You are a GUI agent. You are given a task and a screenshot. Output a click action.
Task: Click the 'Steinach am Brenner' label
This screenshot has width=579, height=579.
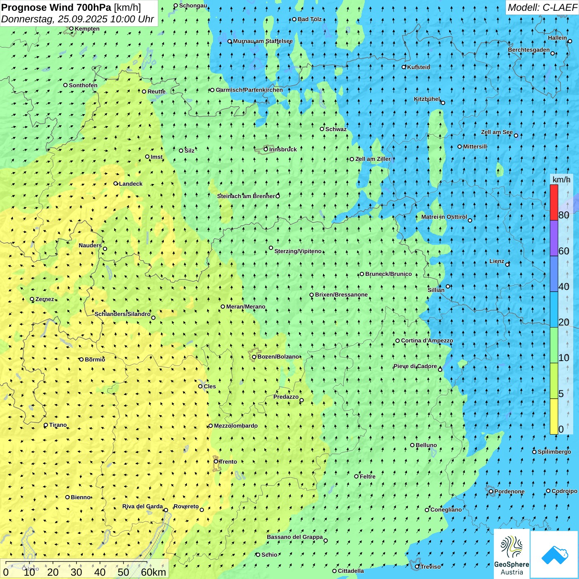coord(246,196)
